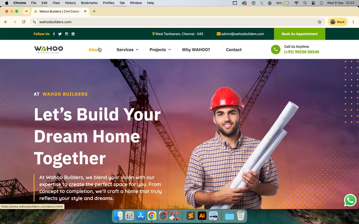Open the tab search dropdown arrow
The width and height of the screenshot is (359, 224).
(x=26, y=11)
